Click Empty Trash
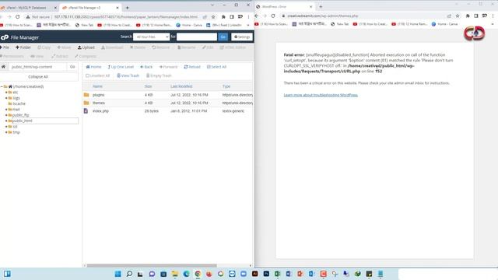 click(159, 75)
